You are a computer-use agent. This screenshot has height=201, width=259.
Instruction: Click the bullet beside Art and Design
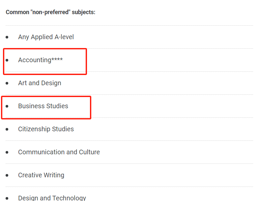pyautogui.click(x=7, y=83)
